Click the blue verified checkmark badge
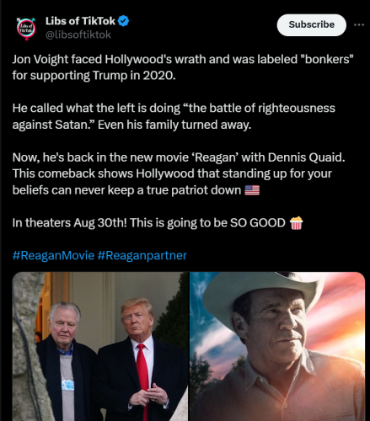 pyautogui.click(x=124, y=21)
